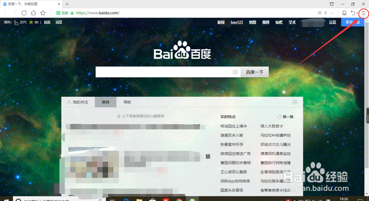Open hot topic 王心凌否认整容

coord(234,172)
